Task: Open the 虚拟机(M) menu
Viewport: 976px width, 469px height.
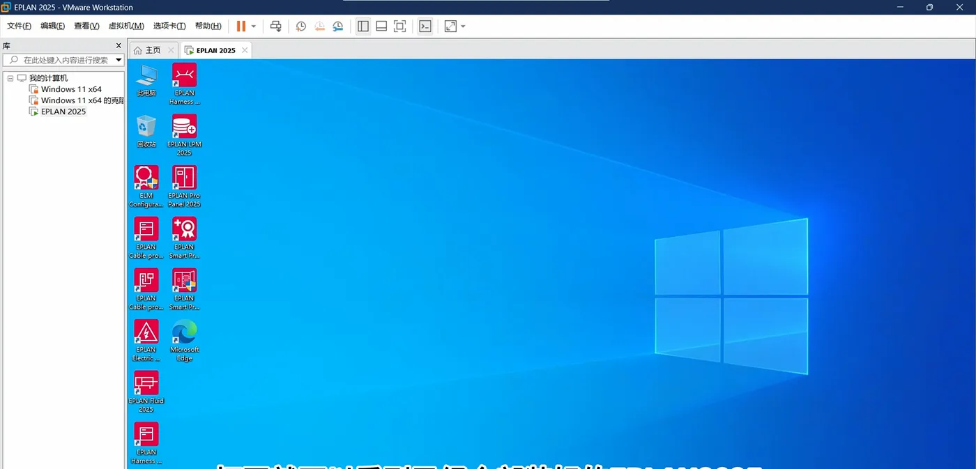Action: (126, 26)
